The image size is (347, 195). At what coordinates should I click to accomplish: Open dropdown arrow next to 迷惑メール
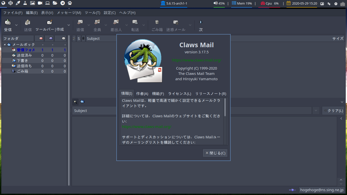pos(190,25)
